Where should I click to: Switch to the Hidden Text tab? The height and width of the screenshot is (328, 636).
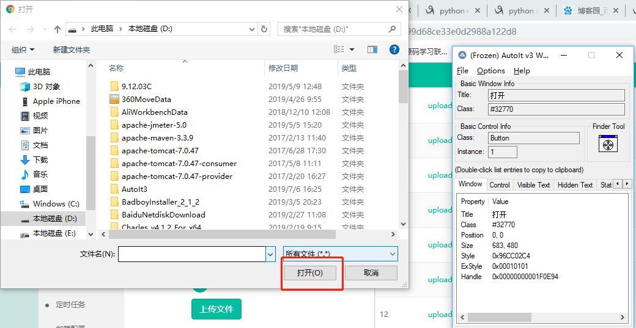tap(575, 185)
